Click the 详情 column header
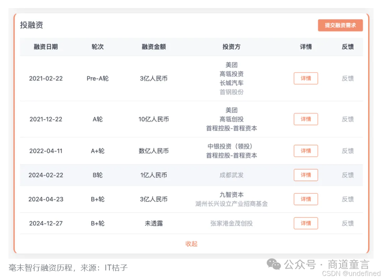The image size is (382, 280). coord(306,47)
